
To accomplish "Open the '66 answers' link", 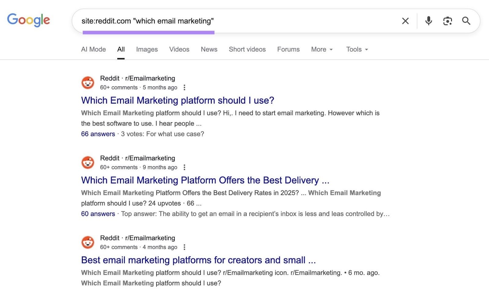I will 98,134.
